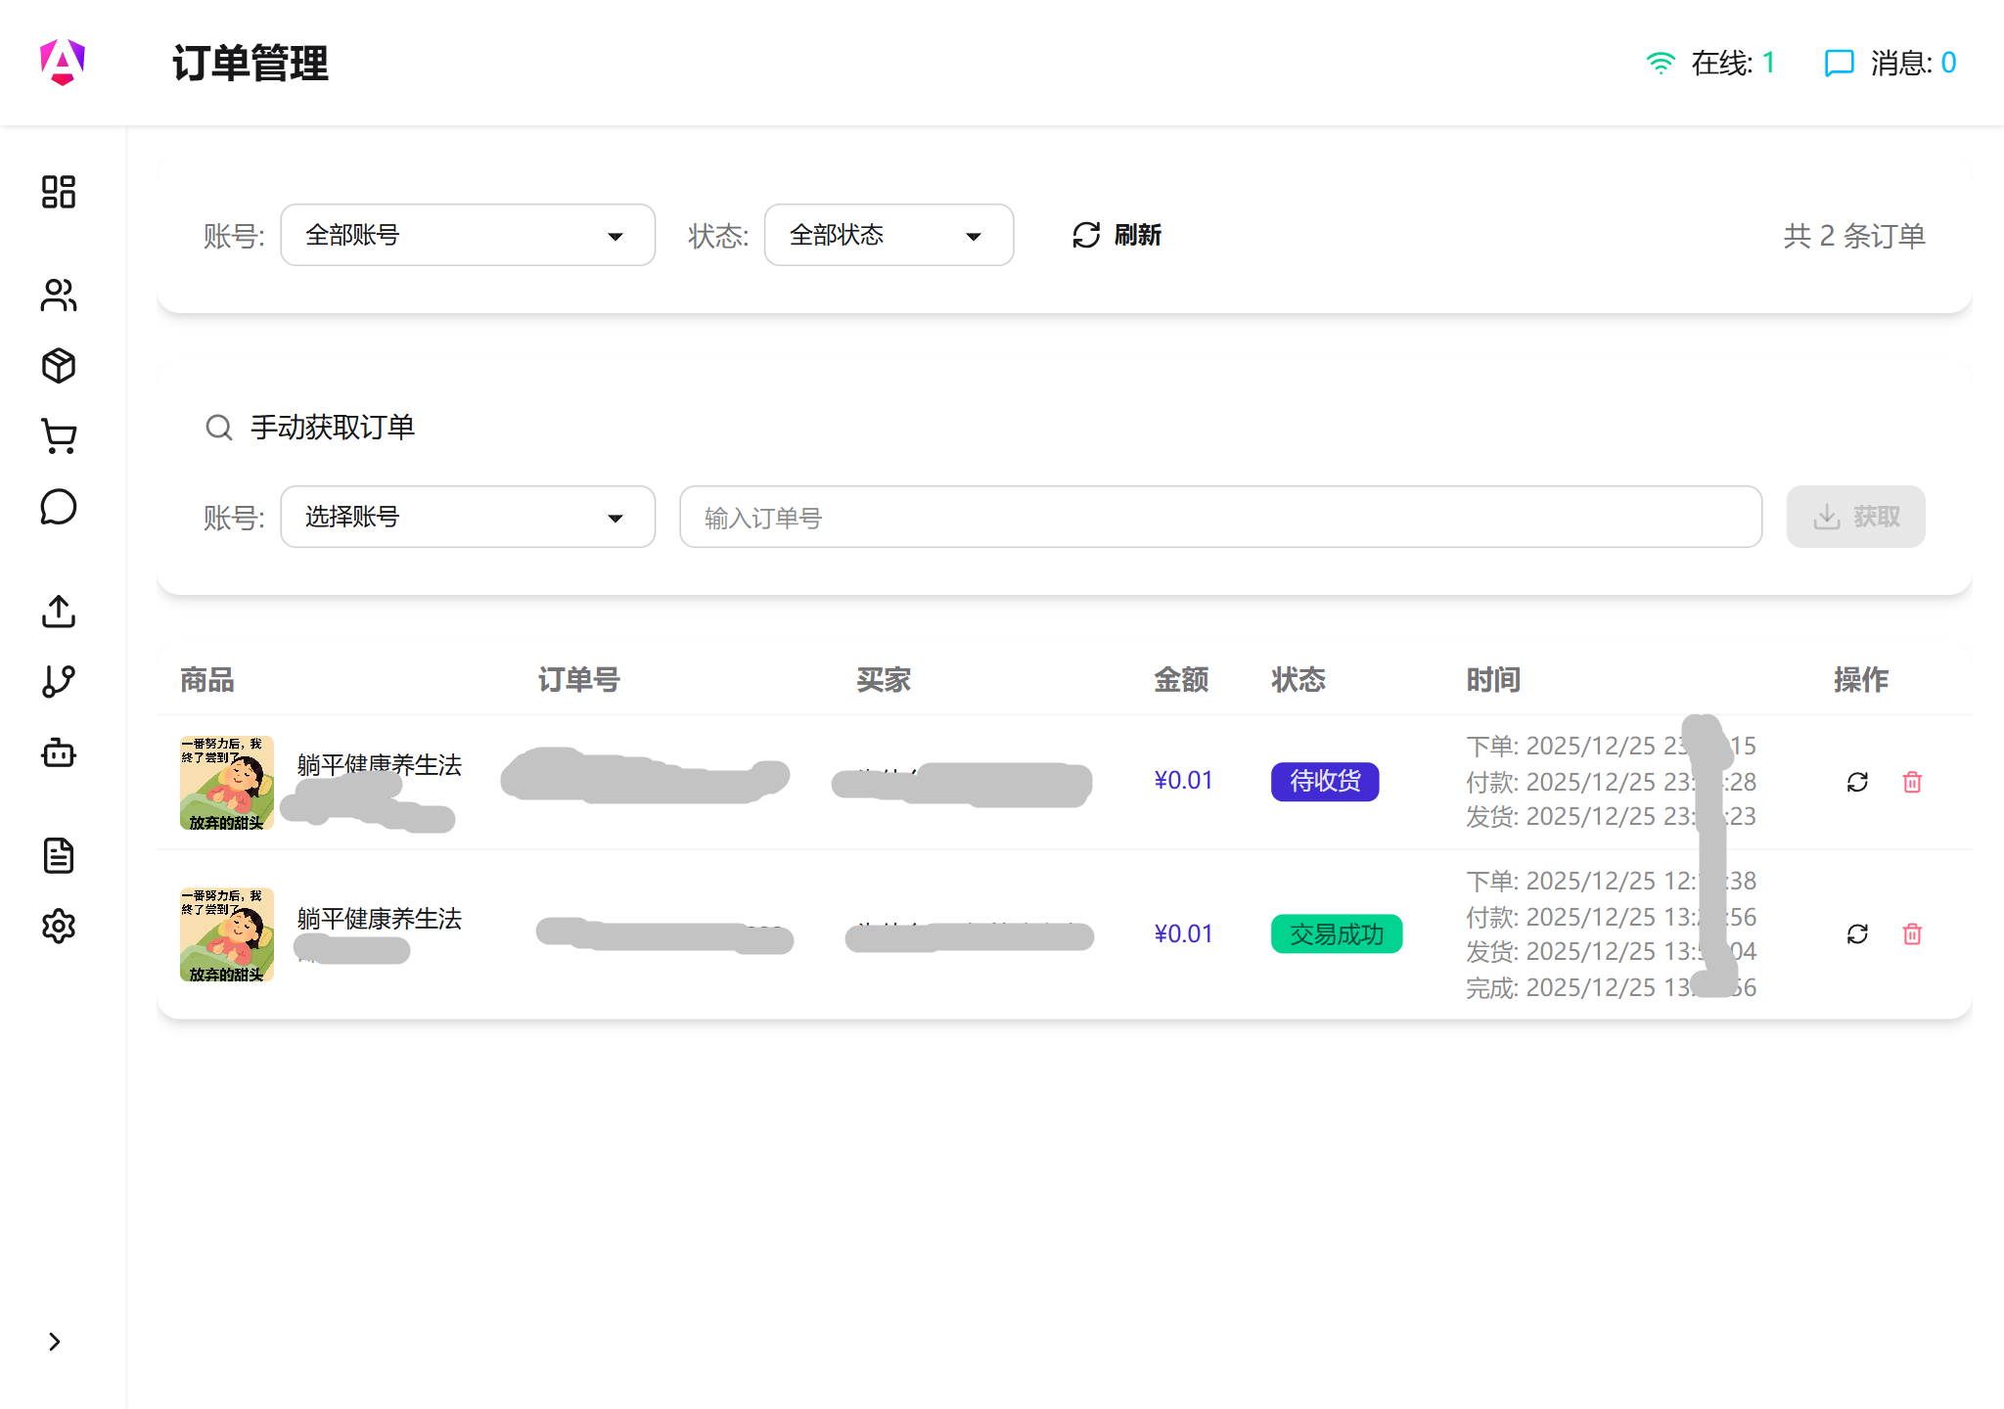Open the accounts management sidebar icon
2004x1409 pixels.
click(x=58, y=295)
